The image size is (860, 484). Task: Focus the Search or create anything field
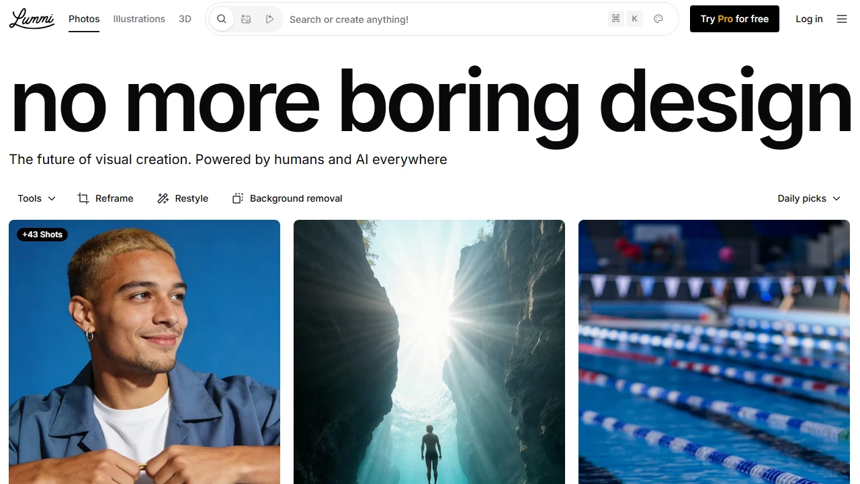[x=443, y=19]
